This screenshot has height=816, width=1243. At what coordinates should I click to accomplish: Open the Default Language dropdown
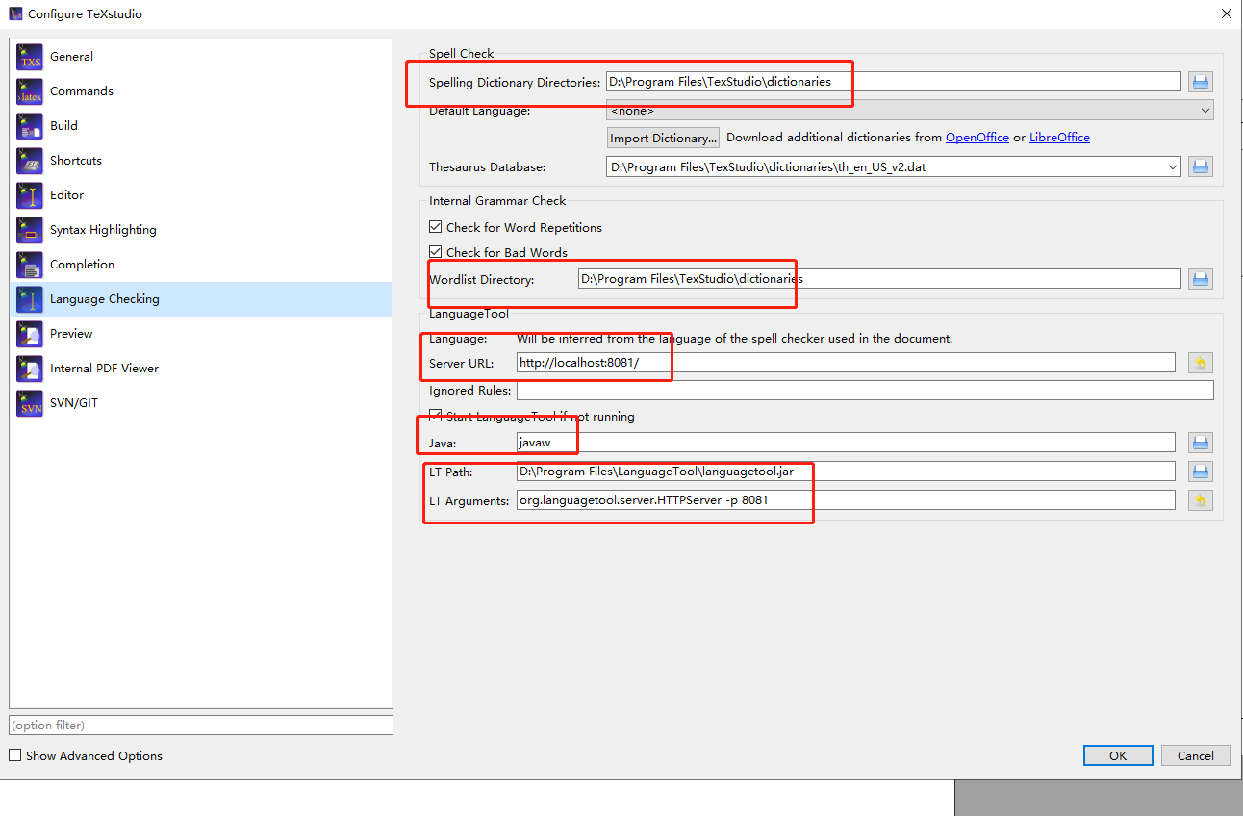coord(910,111)
